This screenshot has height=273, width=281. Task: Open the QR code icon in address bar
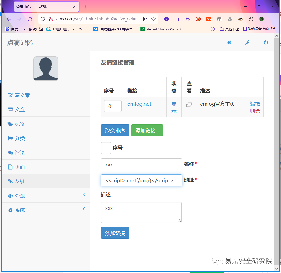[x=145, y=19]
